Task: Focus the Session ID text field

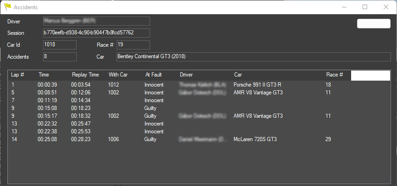Action: 96,33
